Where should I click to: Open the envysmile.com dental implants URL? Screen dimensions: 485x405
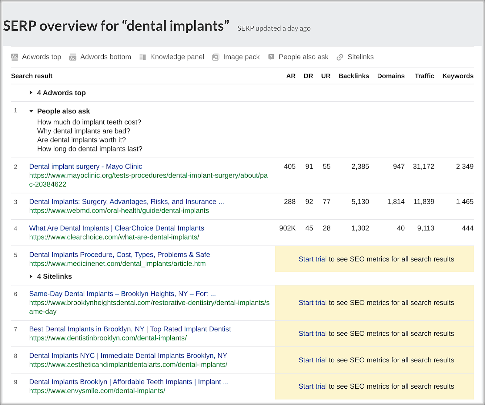pyautogui.click(x=97, y=391)
